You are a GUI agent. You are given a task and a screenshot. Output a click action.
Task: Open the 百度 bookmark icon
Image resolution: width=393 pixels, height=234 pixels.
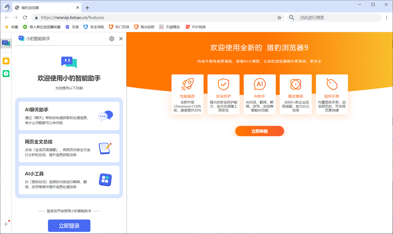point(72,26)
